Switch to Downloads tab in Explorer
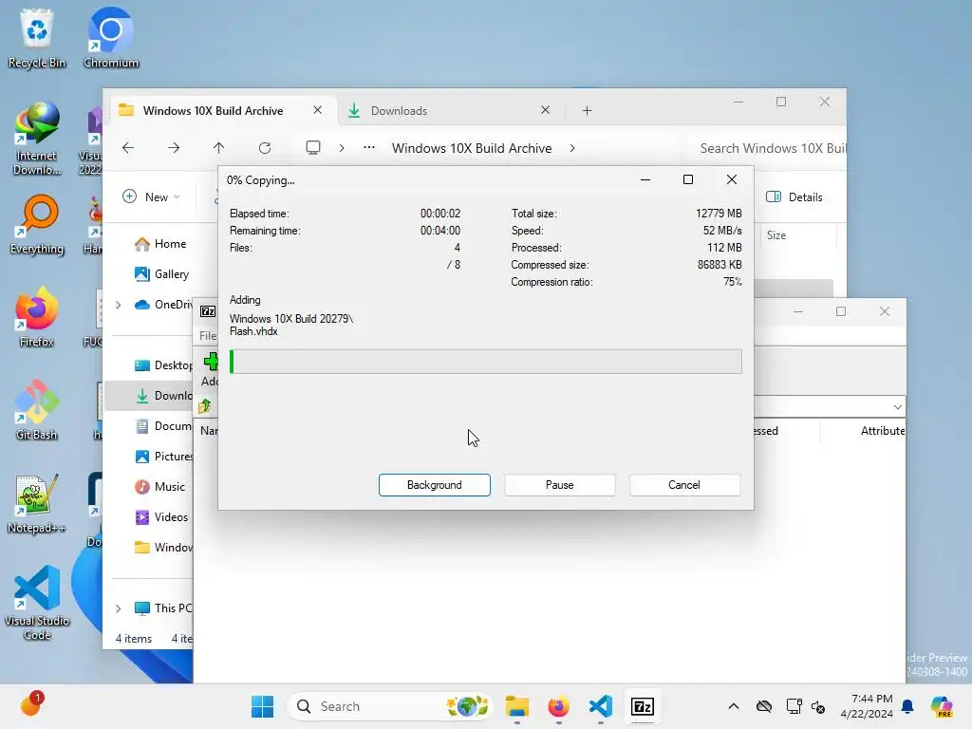972x729 pixels. [x=399, y=110]
